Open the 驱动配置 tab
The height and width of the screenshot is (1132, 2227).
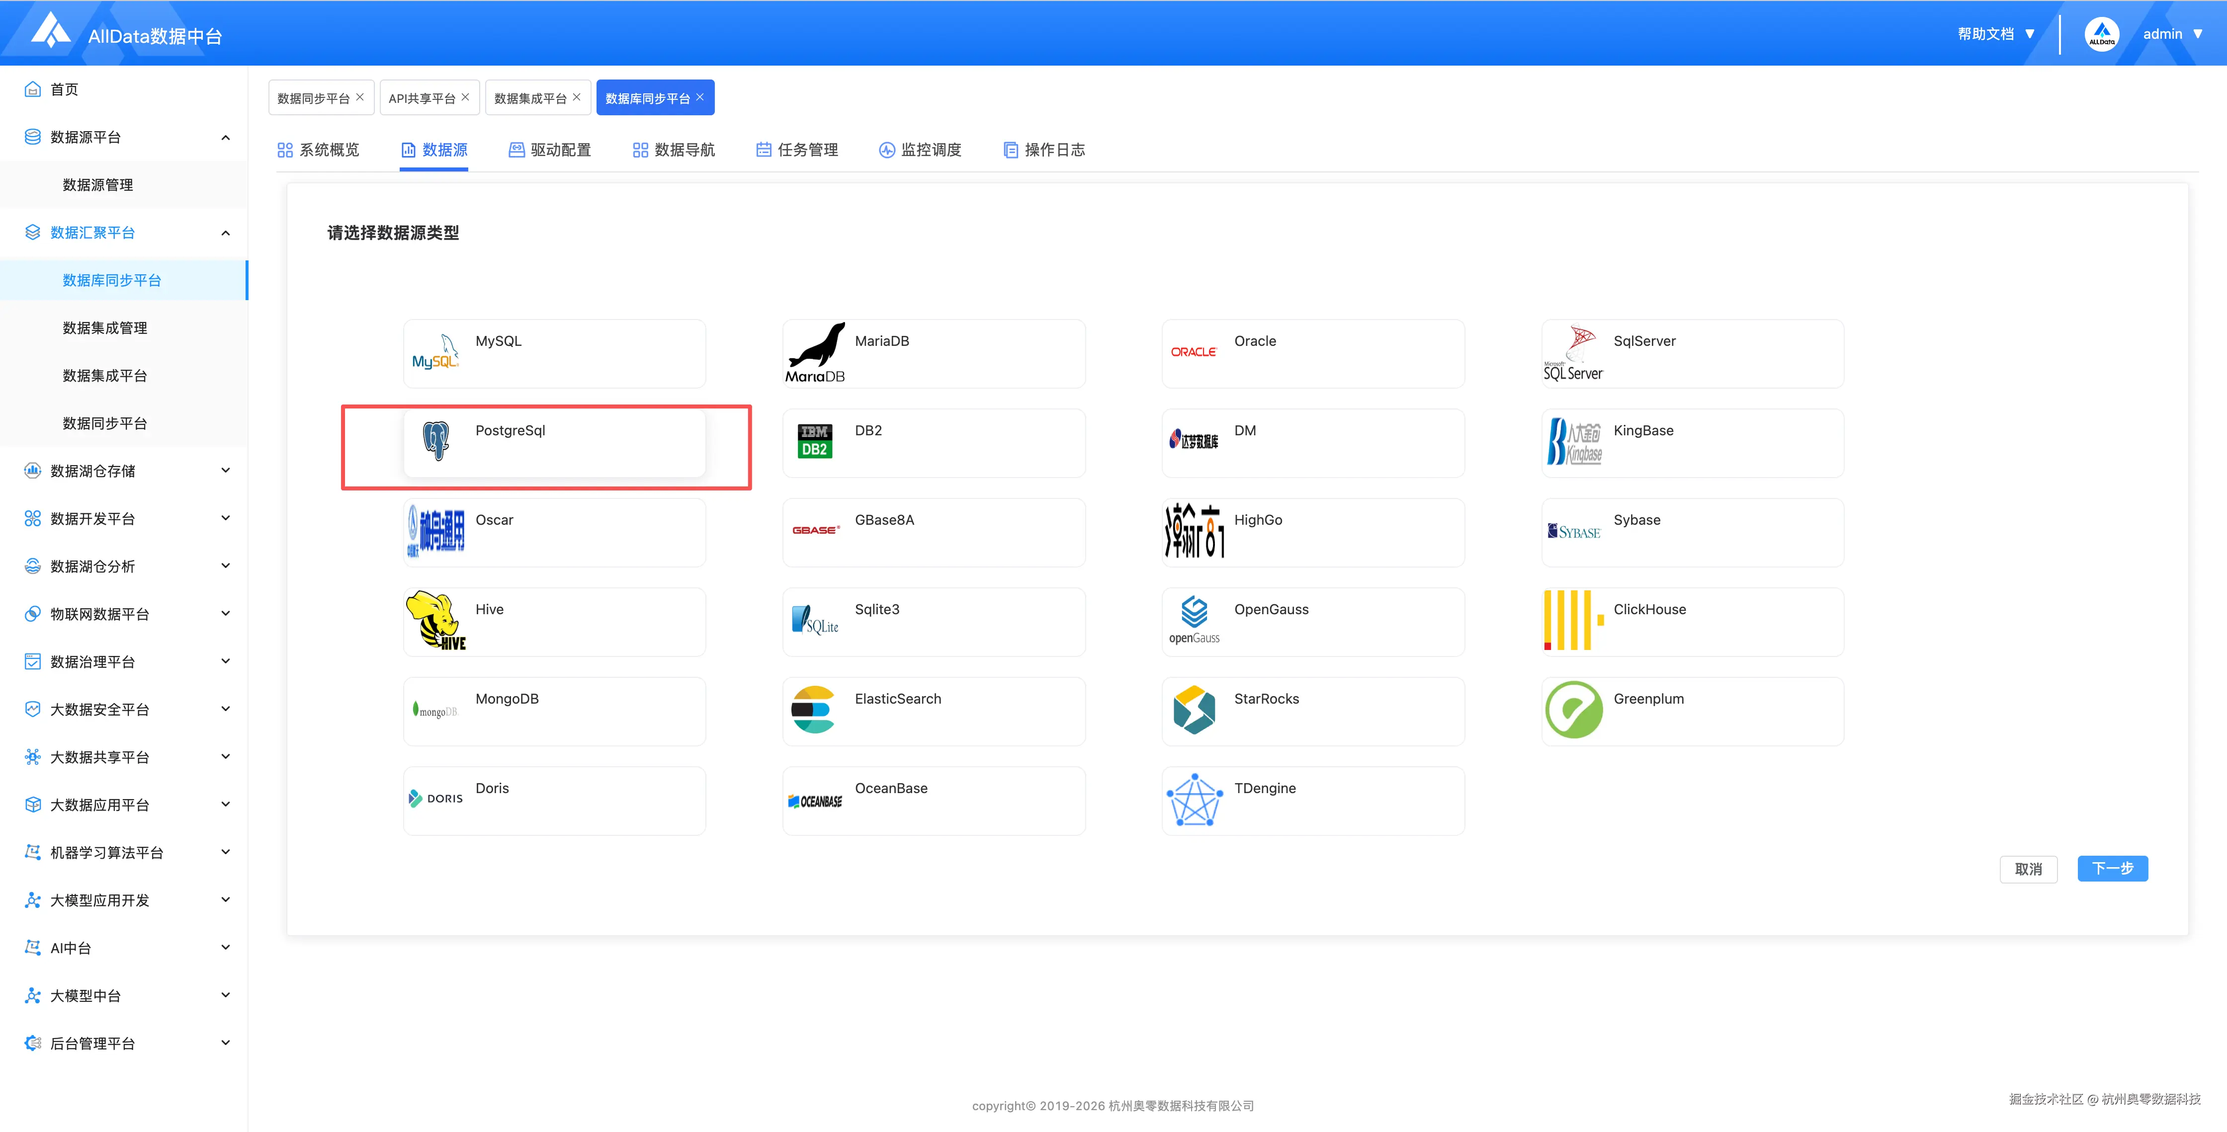point(550,150)
